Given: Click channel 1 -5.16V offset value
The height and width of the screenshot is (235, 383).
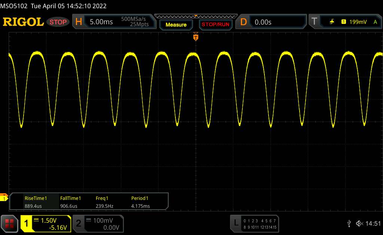Looking at the screenshot, I should (x=58, y=228).
